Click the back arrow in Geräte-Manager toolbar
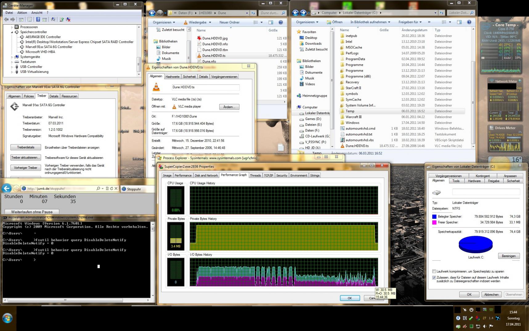Screen dimensions: 529x331 (x=6, y=19)
